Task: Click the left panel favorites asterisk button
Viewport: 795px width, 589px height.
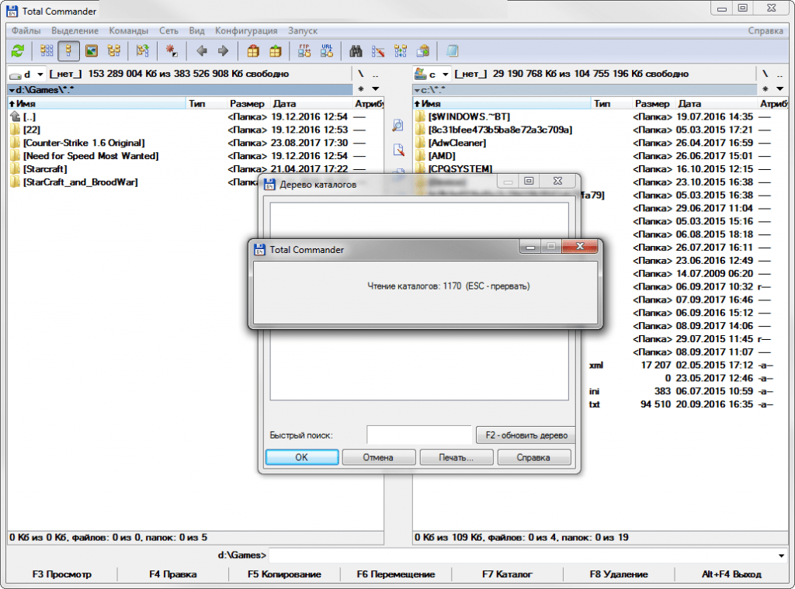Action: (x=361, y=90)
